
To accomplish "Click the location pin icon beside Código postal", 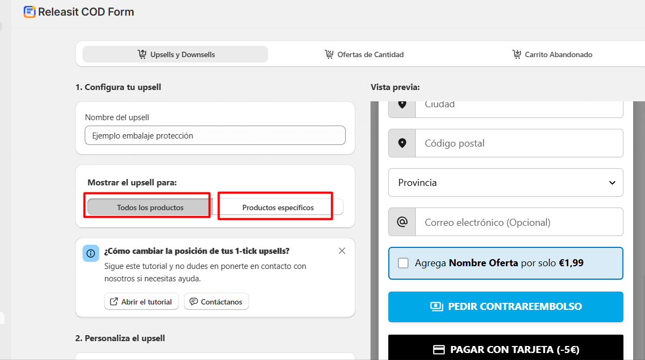I will (x=402, y=143).
